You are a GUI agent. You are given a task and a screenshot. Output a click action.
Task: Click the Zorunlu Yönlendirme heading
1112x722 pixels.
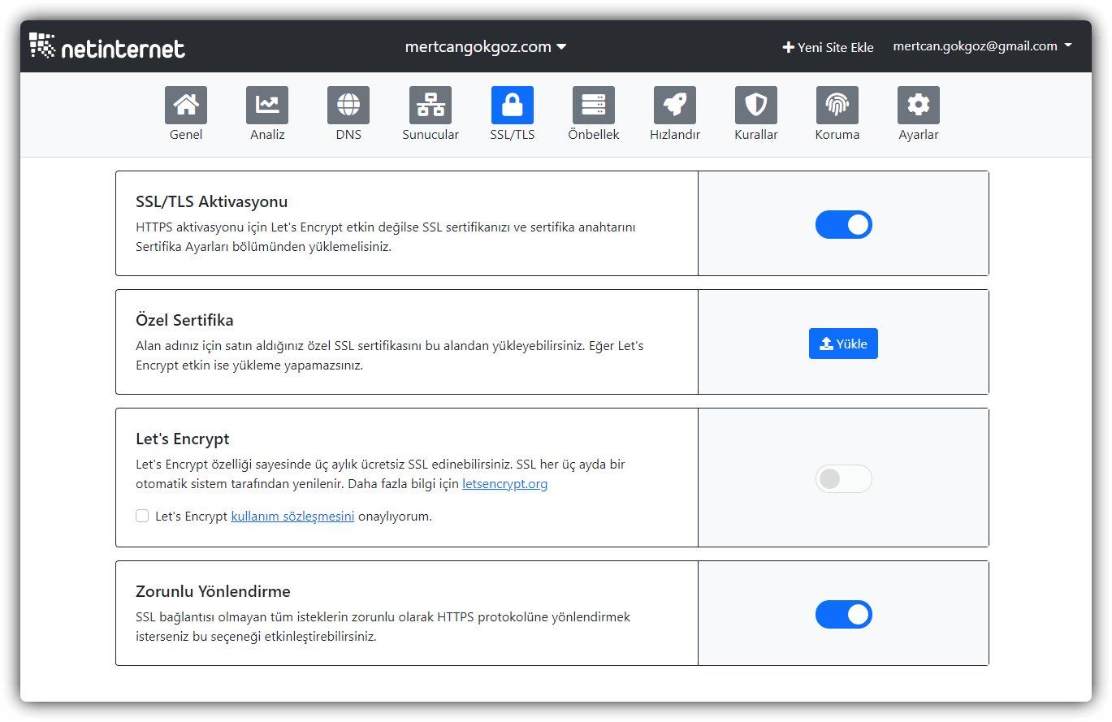click(213, 591)
